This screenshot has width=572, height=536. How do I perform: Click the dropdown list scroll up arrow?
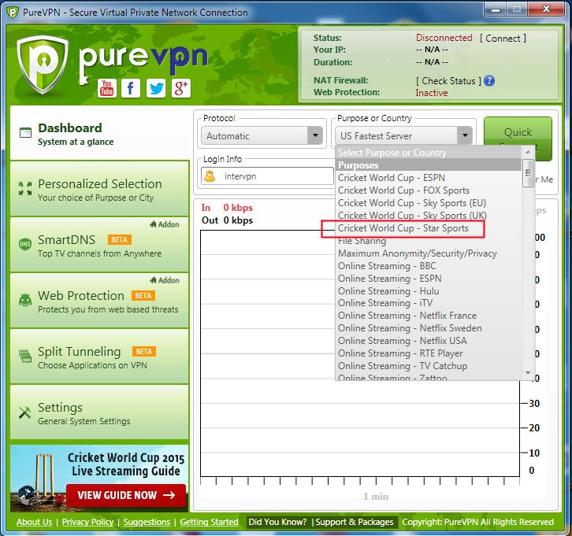[x=528, y=152]
